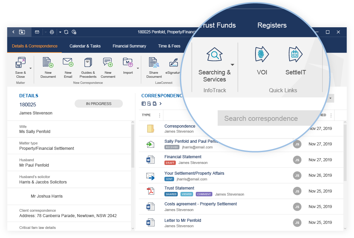Click the clock timer icon in title bar
Viewport: 354px width, 238px height.
click(74, 32)
